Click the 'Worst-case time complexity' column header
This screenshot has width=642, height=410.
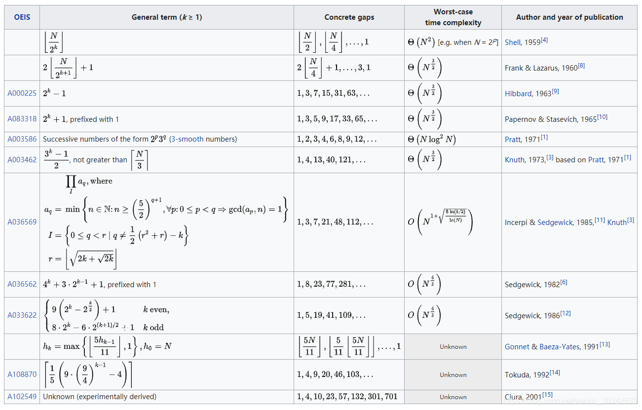(453, 17)
